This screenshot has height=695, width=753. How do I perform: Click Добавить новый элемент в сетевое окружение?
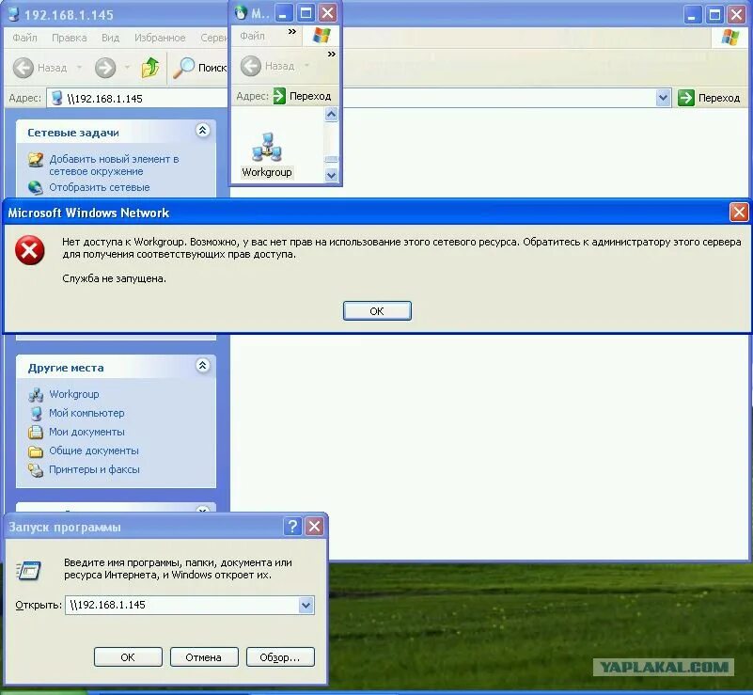click(114, 165)
